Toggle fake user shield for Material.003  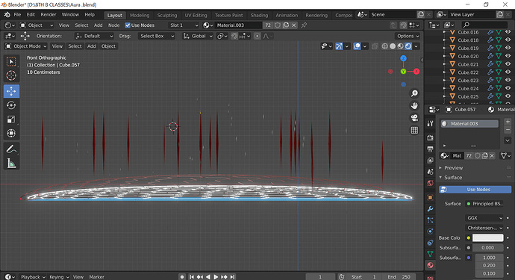pos(278,25)
